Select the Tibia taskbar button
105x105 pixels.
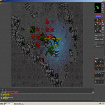[x=9, y=104]
